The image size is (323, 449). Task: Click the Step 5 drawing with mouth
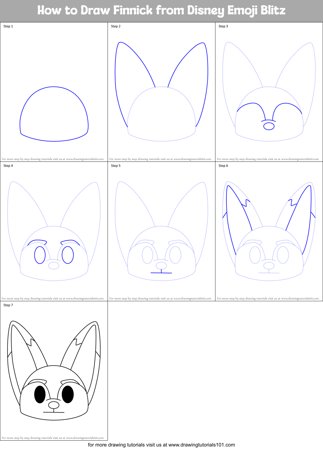[161, 231]
